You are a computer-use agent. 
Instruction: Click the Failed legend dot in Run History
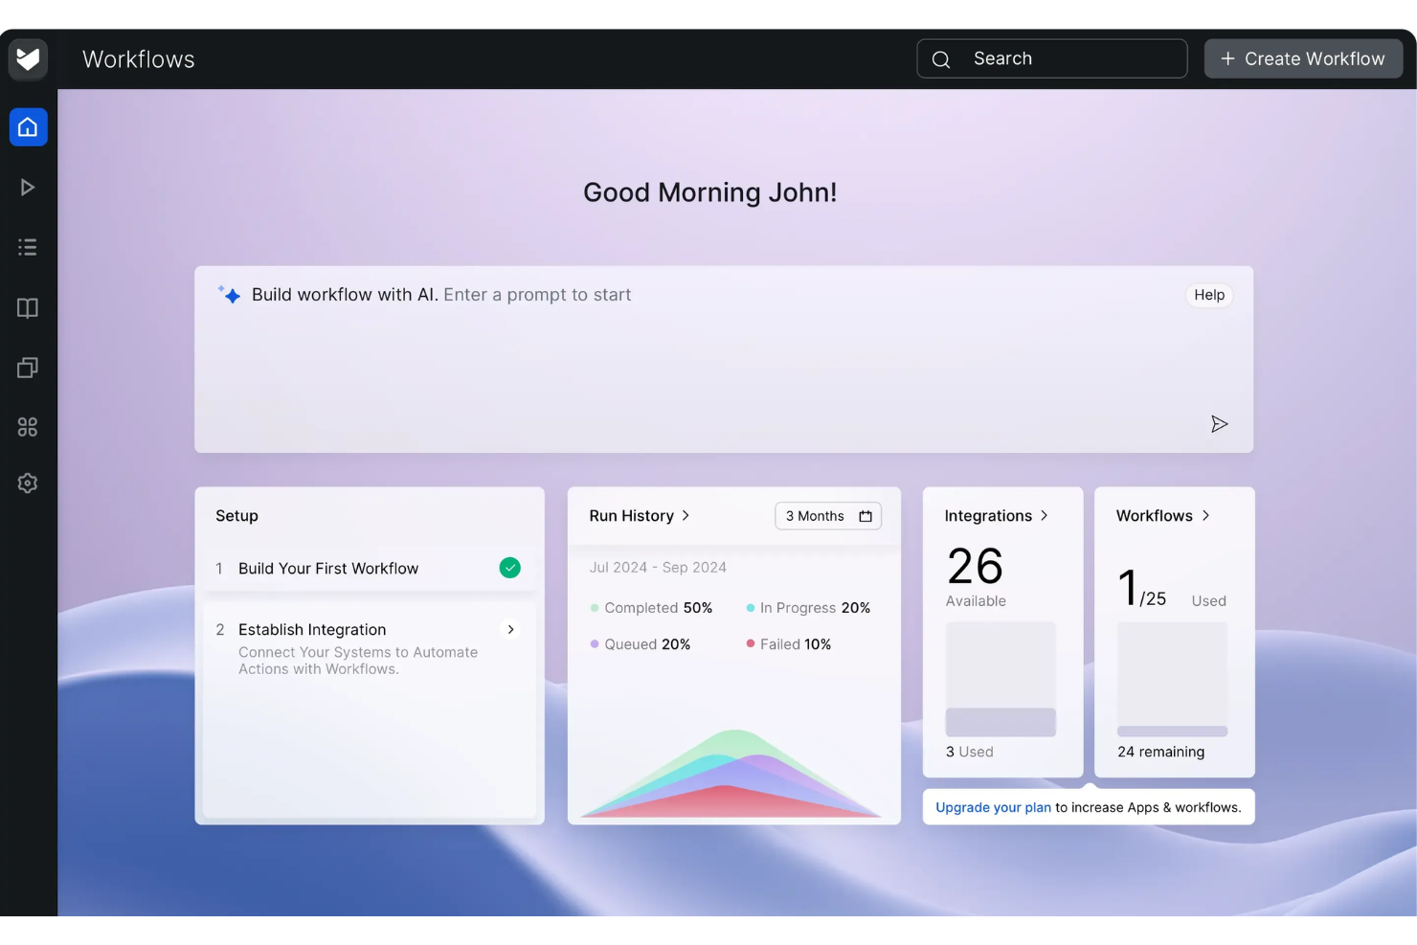pyautogui.click(x=750, y=643)
